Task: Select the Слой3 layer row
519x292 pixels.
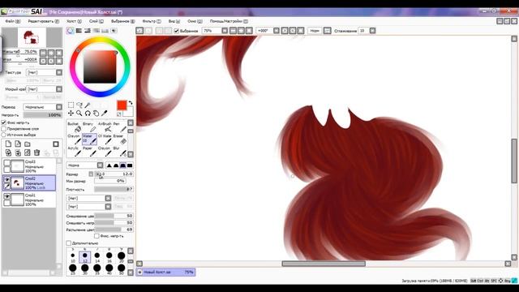Action: click(29, 165)
